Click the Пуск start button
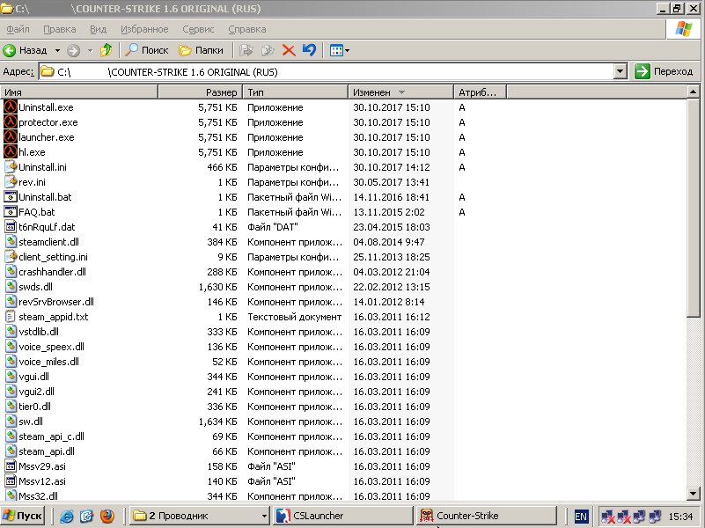Image resolution: width=705 pixels, height=528 pixels. (22, 516)
